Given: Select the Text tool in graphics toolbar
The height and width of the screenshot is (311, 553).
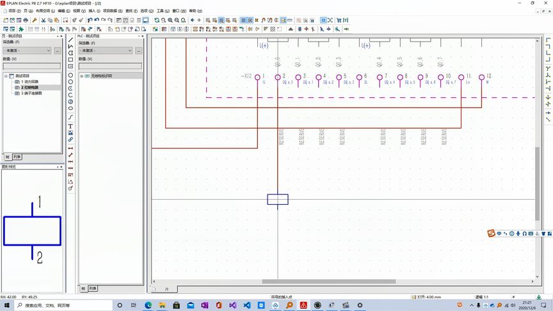Looking at the screenshot, I should click(70, 126).
